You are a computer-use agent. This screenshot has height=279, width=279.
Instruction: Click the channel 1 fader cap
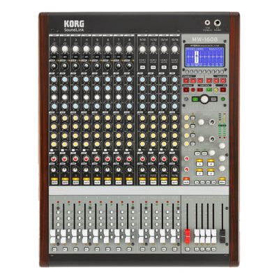coord(53,236)
